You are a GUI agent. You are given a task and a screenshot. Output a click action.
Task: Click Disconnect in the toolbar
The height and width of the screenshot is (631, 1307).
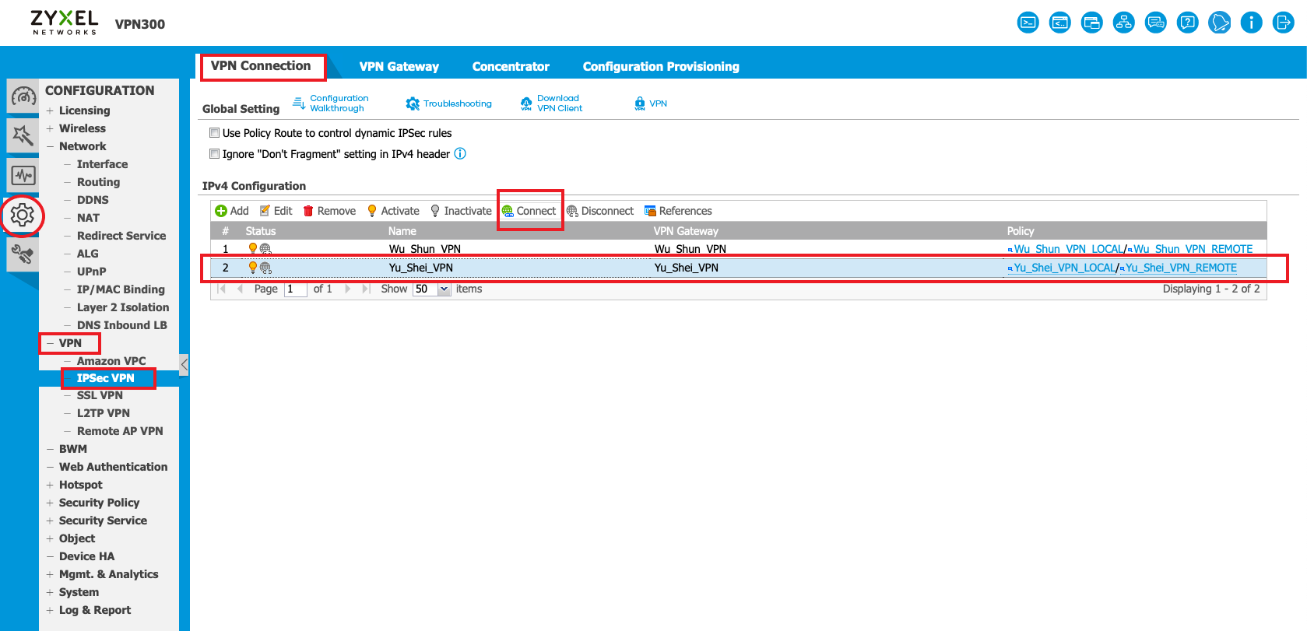pos(600,211)
